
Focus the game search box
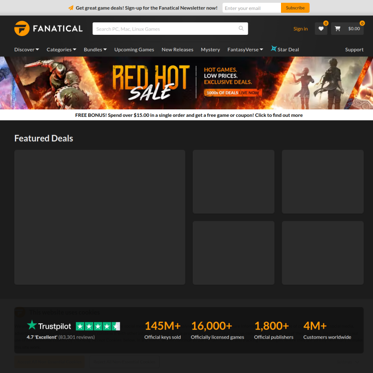[170, 29]
